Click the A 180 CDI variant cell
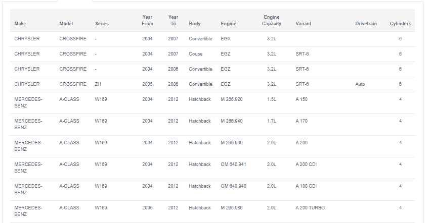 (306, 186)
